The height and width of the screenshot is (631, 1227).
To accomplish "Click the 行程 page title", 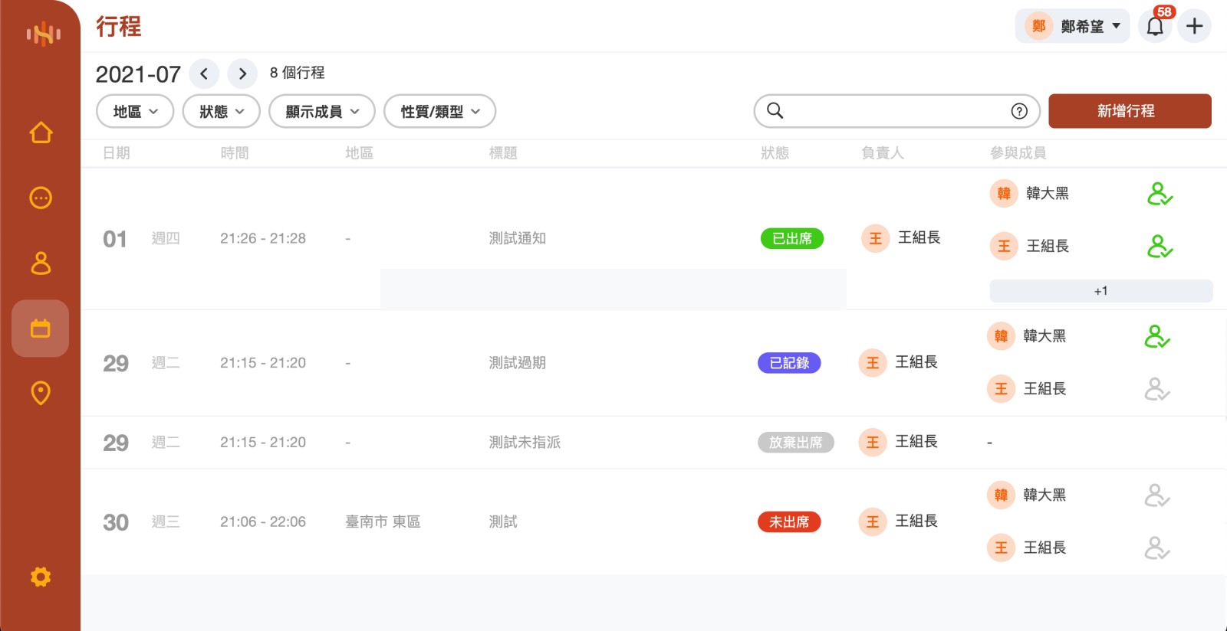I will [x=118, y=27].
